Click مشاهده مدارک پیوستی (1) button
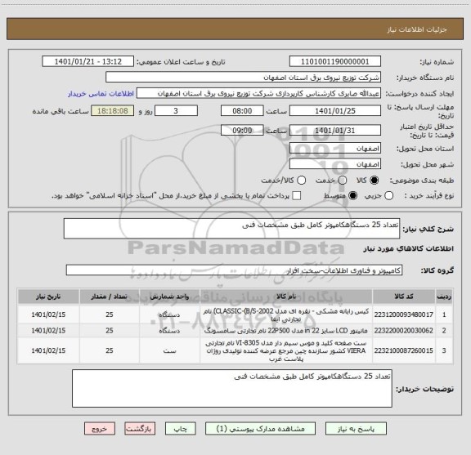This screenshot has height=455, width=471. [260, 429]
